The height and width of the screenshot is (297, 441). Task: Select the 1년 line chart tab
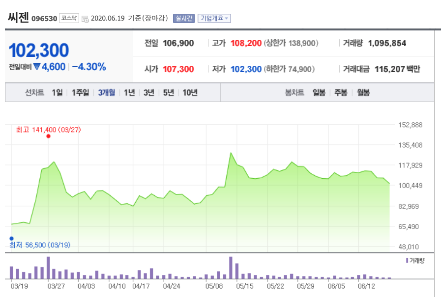tap(130, 92)
